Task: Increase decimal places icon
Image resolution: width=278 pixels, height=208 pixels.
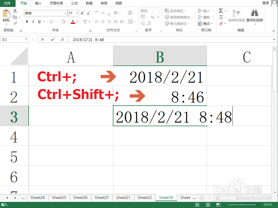Action: pyautogui.click(x=143, y=24)
